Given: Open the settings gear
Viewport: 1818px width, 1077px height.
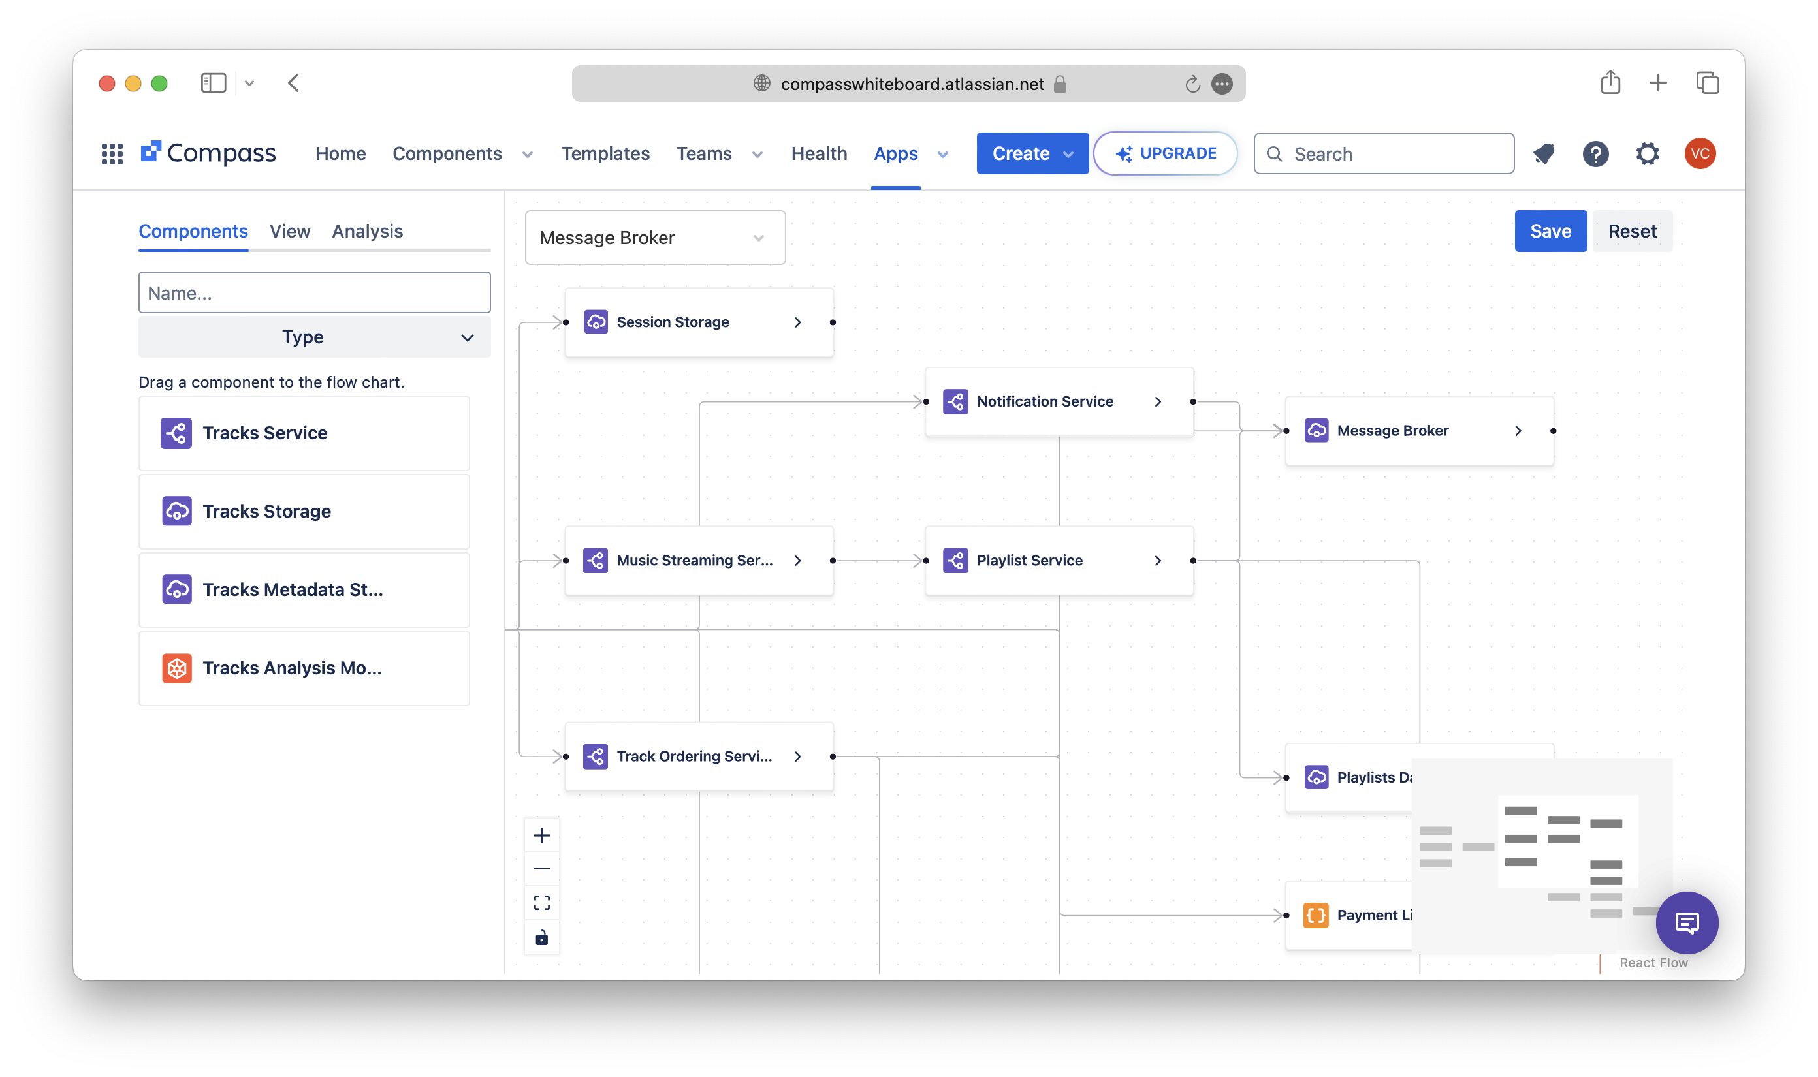Looking at the screenshot, I should [x=1648, y=153].
